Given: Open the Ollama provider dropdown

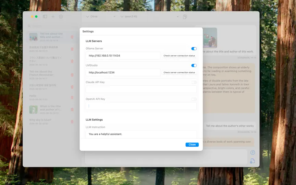Looking at the screenshot, I should 100,16.
